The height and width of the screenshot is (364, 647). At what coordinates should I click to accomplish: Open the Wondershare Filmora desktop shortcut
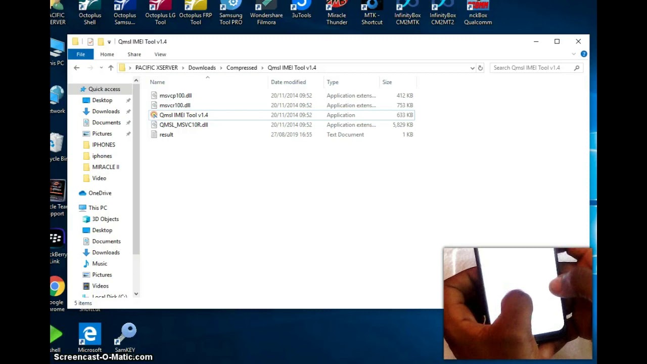coord(266,13)
